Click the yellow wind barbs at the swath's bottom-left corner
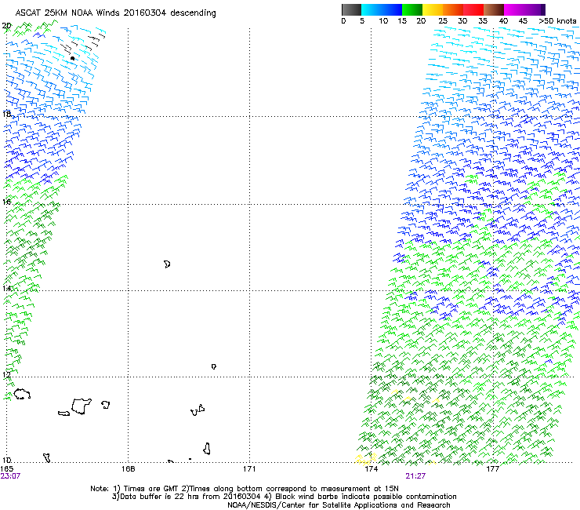The width and height of the screenshot is (580, 510). coord(365,459)
